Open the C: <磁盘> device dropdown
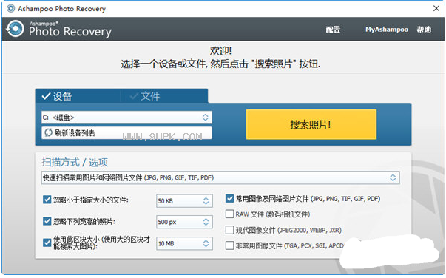Screen dimensions: 446x278 126,117
